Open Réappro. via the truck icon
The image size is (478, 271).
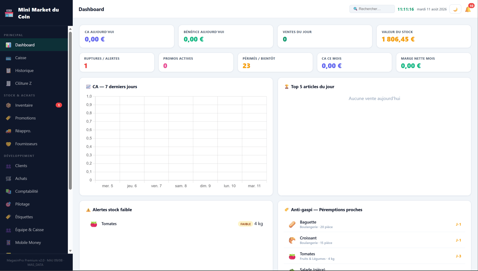click(x=8, y=131)
